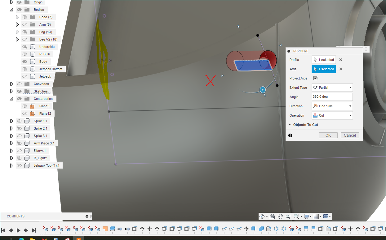Select the Pan hand tool
Viewport: 386px width, 240px height.
click(x=280, y=216)
